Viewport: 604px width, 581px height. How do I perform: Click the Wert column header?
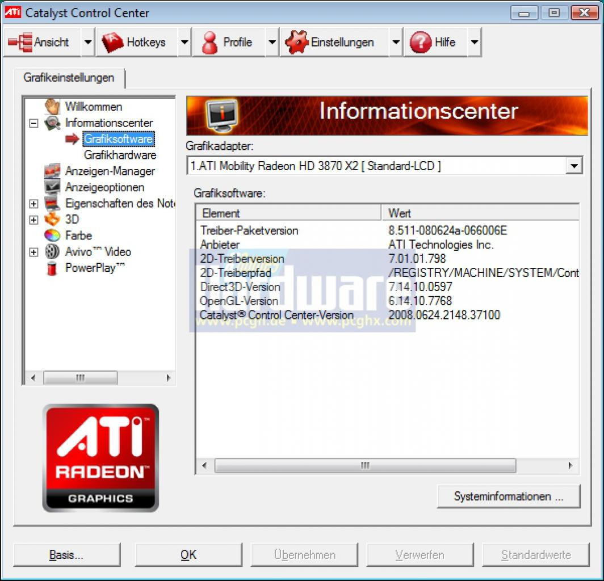[480, 213]
